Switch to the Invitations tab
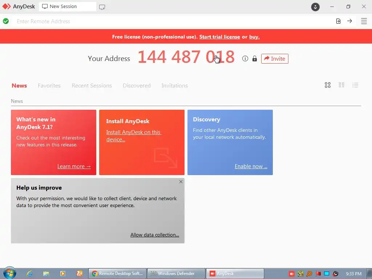Viewport: 372px width, 279px height. 174,85
